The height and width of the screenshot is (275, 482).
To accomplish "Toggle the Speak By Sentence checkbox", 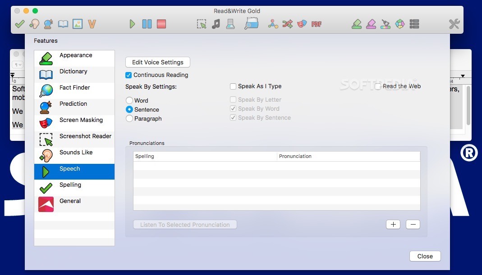I will point(233,117).
